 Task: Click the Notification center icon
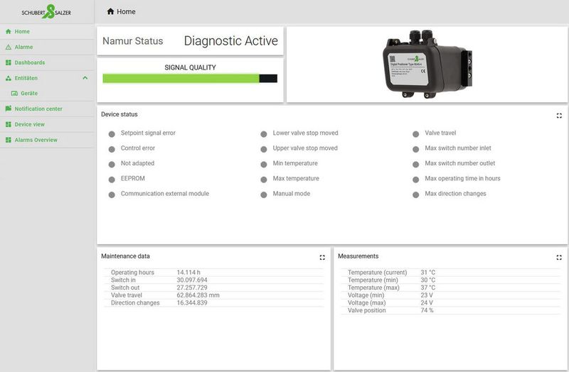point(9,109)
